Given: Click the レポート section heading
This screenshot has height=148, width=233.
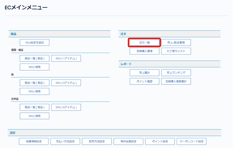Looking at the screenshot, I should coord(126,64).
